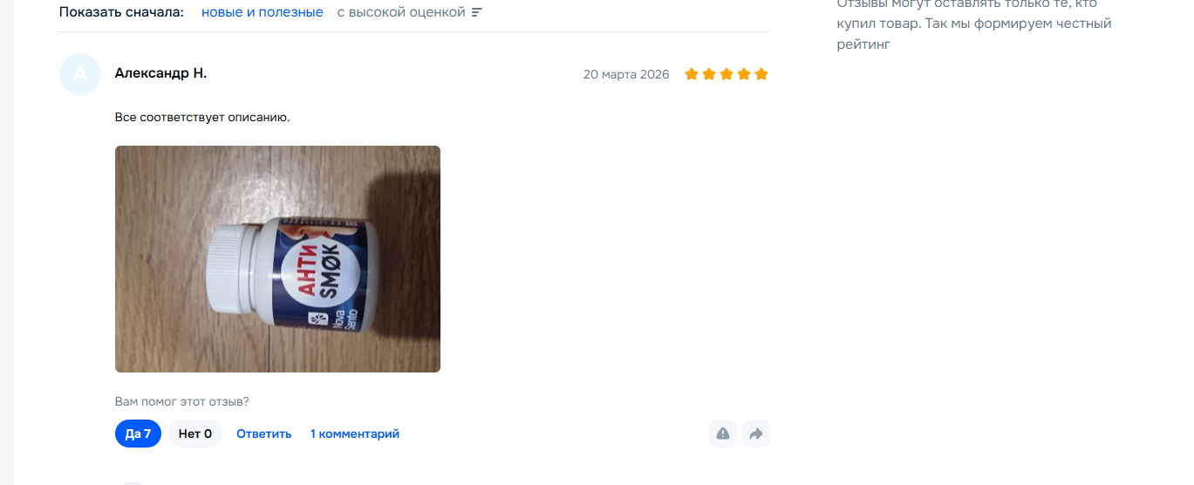Click the fifth rating star
The width and height of the screenshot is (1194, 485).
coord(761,74)
